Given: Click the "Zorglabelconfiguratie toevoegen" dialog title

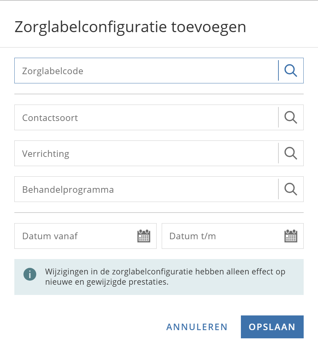Looking at the screenshot, I should (x=130, y=27).
